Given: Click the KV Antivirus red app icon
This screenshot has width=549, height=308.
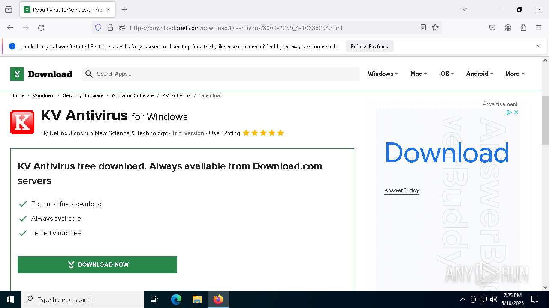Looking at the screenshot, I should tap(22, 122).
